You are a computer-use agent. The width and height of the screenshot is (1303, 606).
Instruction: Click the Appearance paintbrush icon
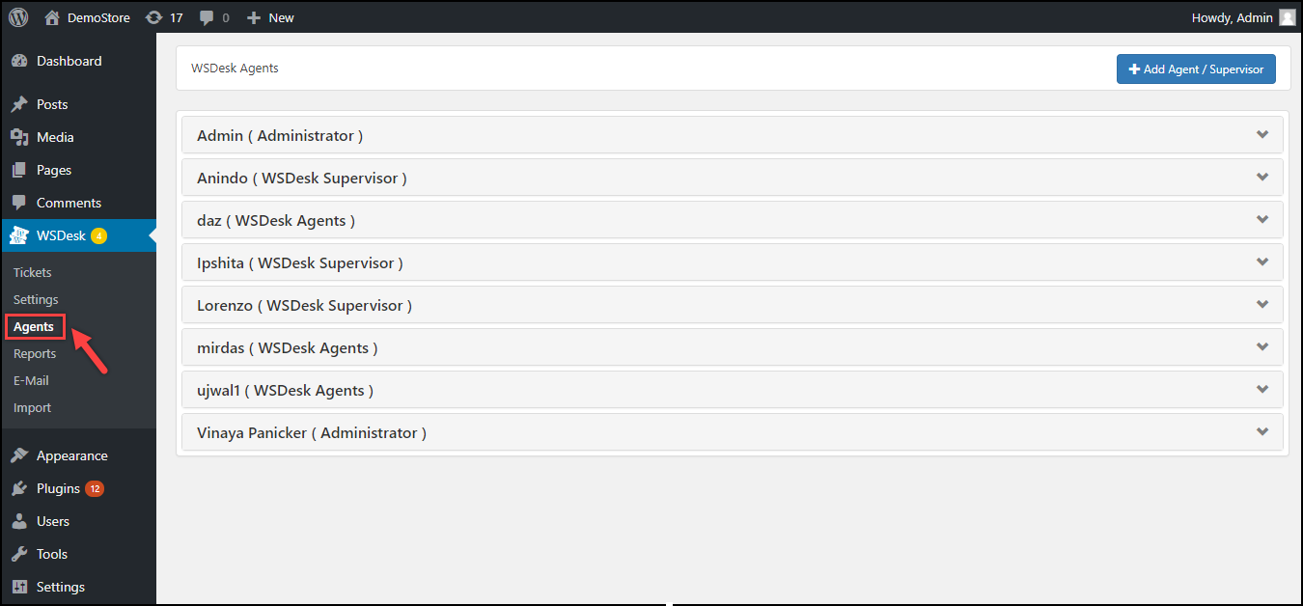[18, 455]
